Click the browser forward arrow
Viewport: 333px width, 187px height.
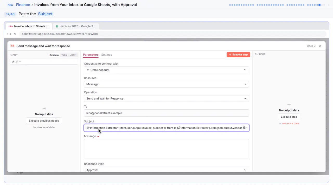click(11, 34)
